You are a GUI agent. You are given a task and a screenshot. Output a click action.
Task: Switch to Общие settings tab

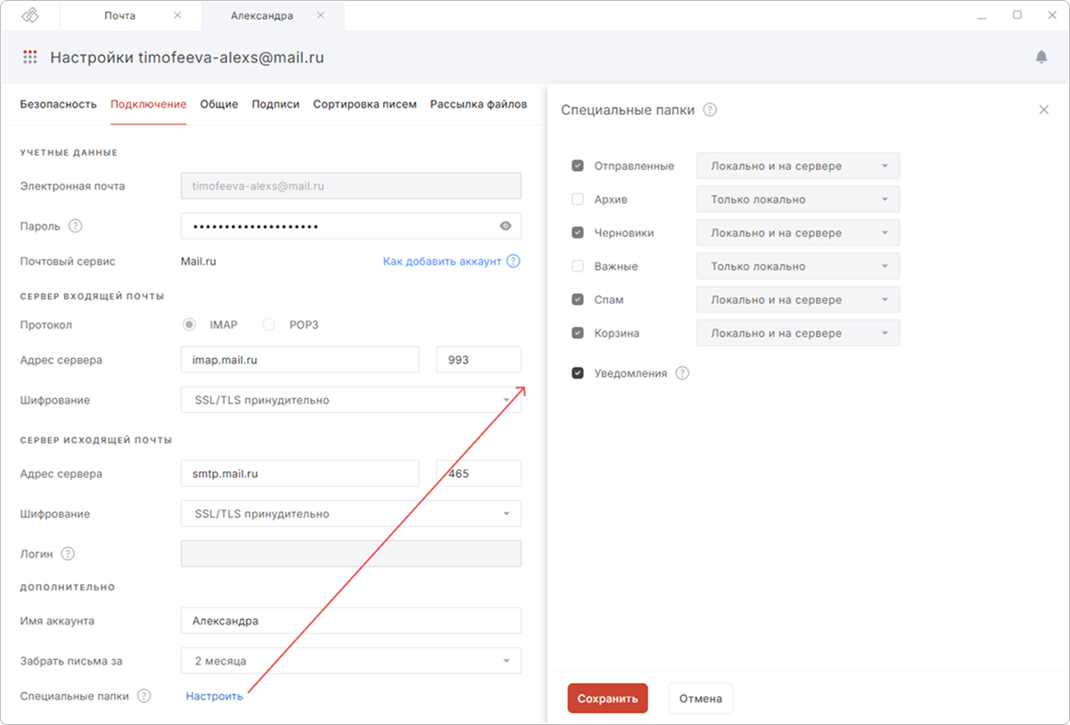point(218,104)
